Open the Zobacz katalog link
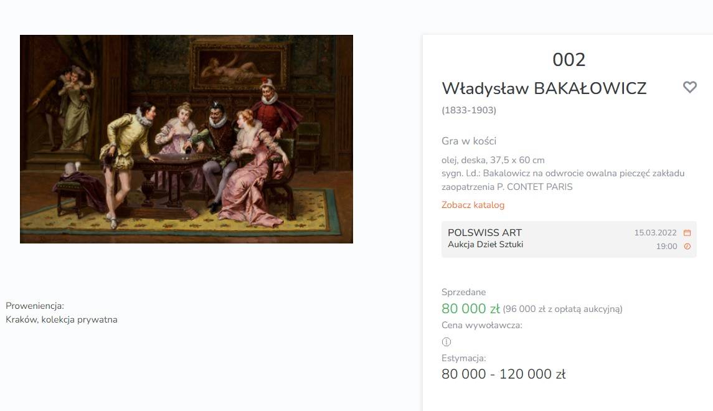 [473, 205]
